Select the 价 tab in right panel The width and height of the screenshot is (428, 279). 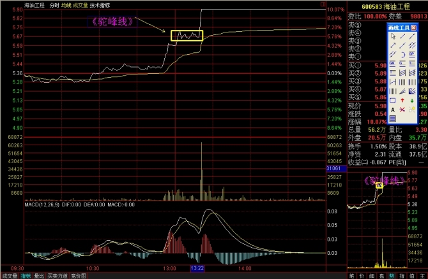point(362,276)
